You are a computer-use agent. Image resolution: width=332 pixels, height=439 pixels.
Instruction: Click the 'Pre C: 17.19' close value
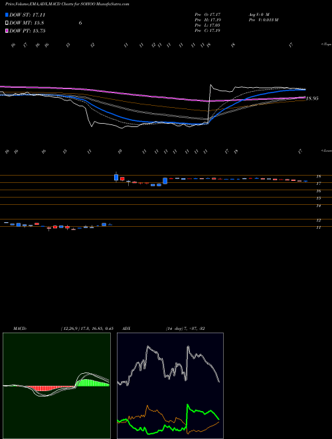(208, 30)
